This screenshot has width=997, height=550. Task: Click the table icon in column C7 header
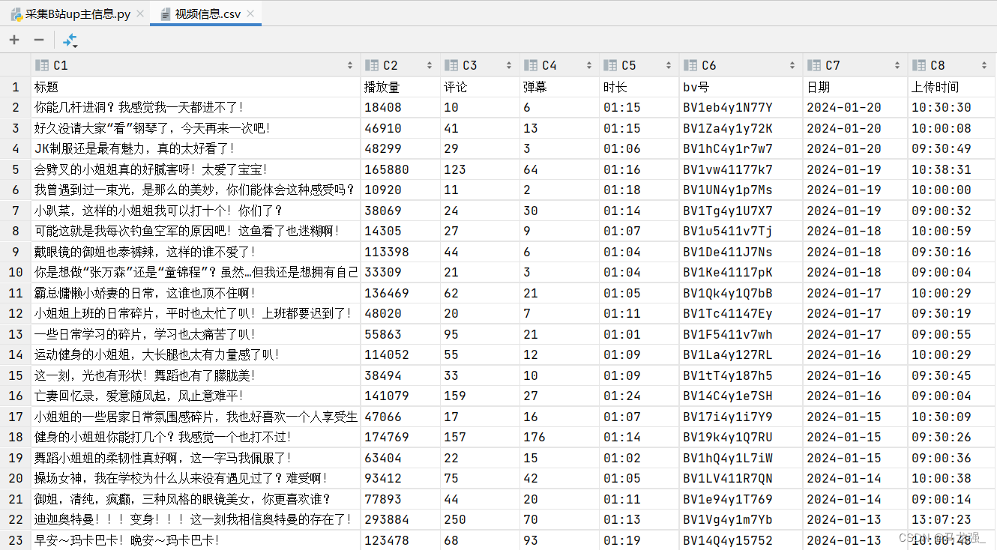813,65
